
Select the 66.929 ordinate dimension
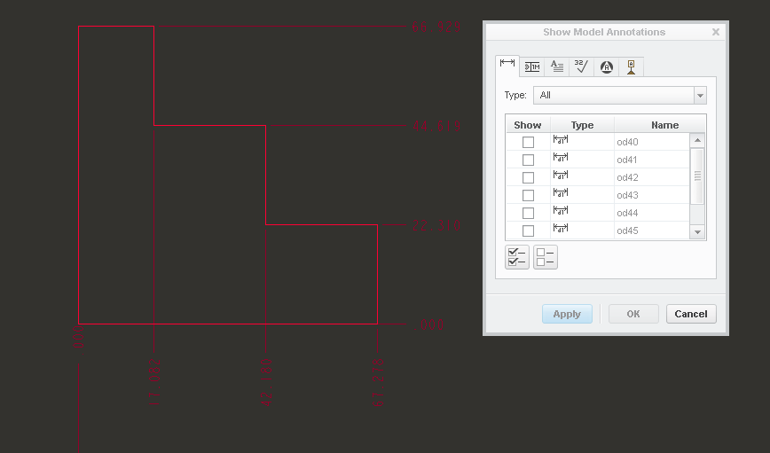point(436,27)
